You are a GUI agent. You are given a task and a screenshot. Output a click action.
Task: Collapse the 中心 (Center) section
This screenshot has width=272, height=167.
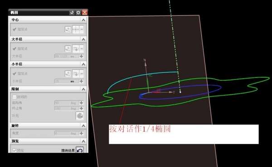point(83,20)
